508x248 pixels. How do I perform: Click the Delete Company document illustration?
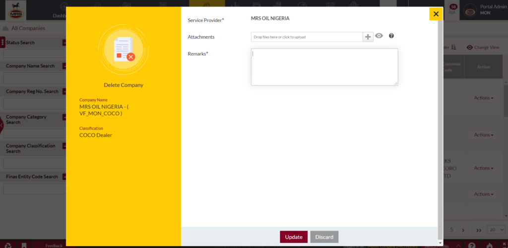[x=124, y=50]
